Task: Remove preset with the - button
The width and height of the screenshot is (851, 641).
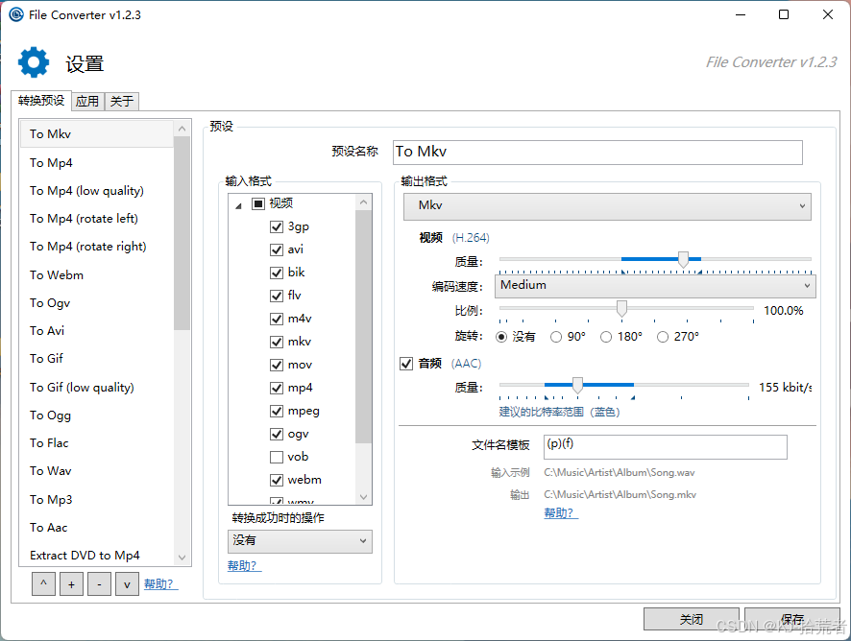Action: (99, 584)
